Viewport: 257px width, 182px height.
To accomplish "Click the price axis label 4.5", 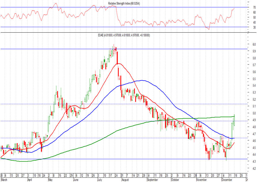I will [x=254, y=148].
